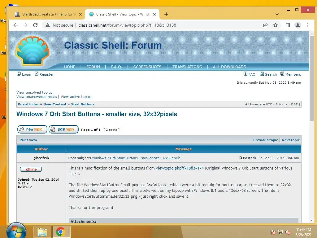Click the muted volume tray icon

[288, 232]
